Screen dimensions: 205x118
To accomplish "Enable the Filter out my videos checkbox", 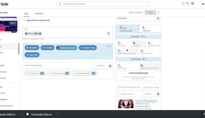I will tap(144, 87).
